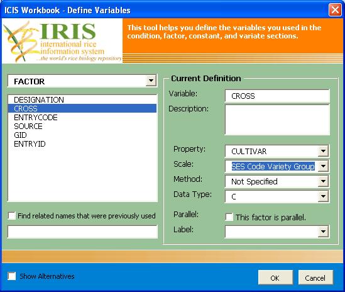The image size is (345, 292).
Task: Close the Define Variables dialog window
Action: (x=335, y=10)
